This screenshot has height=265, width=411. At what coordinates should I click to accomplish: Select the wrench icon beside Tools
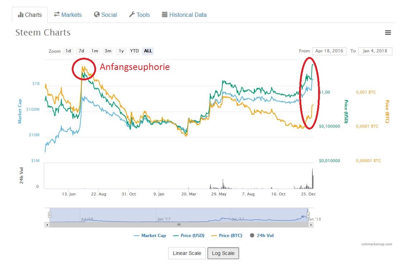click(132, 14)
